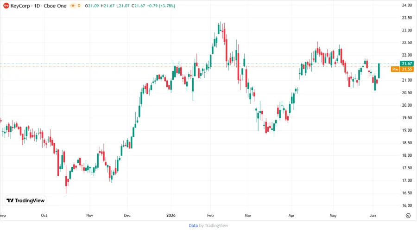Click the May label on time axis
Image resolution: width=417 pixels, height=231 pixels.
333,216
